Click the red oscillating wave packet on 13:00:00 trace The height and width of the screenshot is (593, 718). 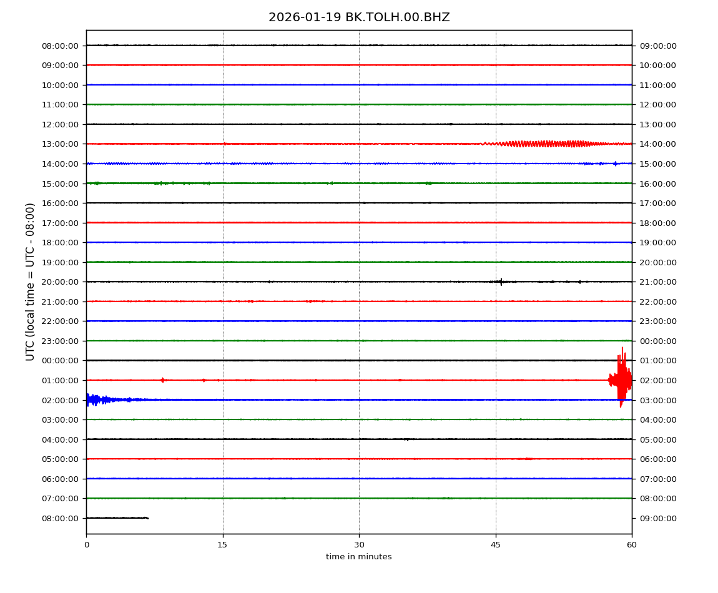[549, 144]
